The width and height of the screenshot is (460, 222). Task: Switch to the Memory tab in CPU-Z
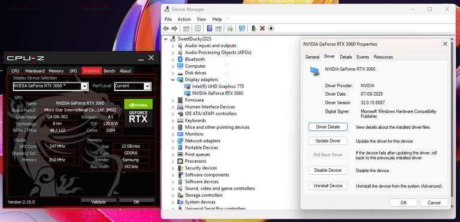[56, 71]
